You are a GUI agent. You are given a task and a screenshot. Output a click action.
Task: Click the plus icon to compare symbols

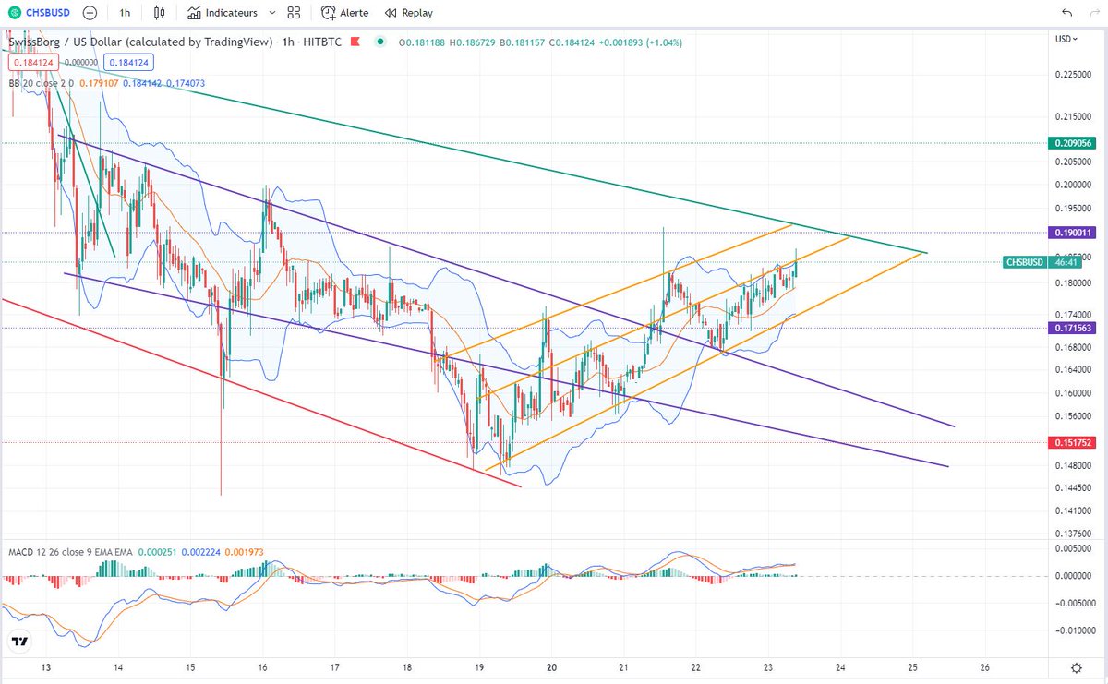pyautogui.click(x=90, y=13)
